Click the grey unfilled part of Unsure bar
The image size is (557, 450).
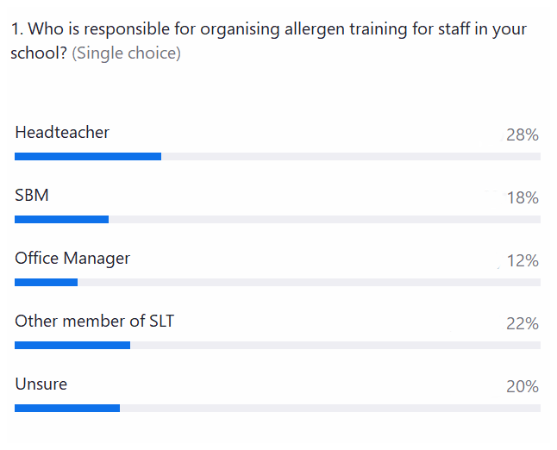click(330, 408)
